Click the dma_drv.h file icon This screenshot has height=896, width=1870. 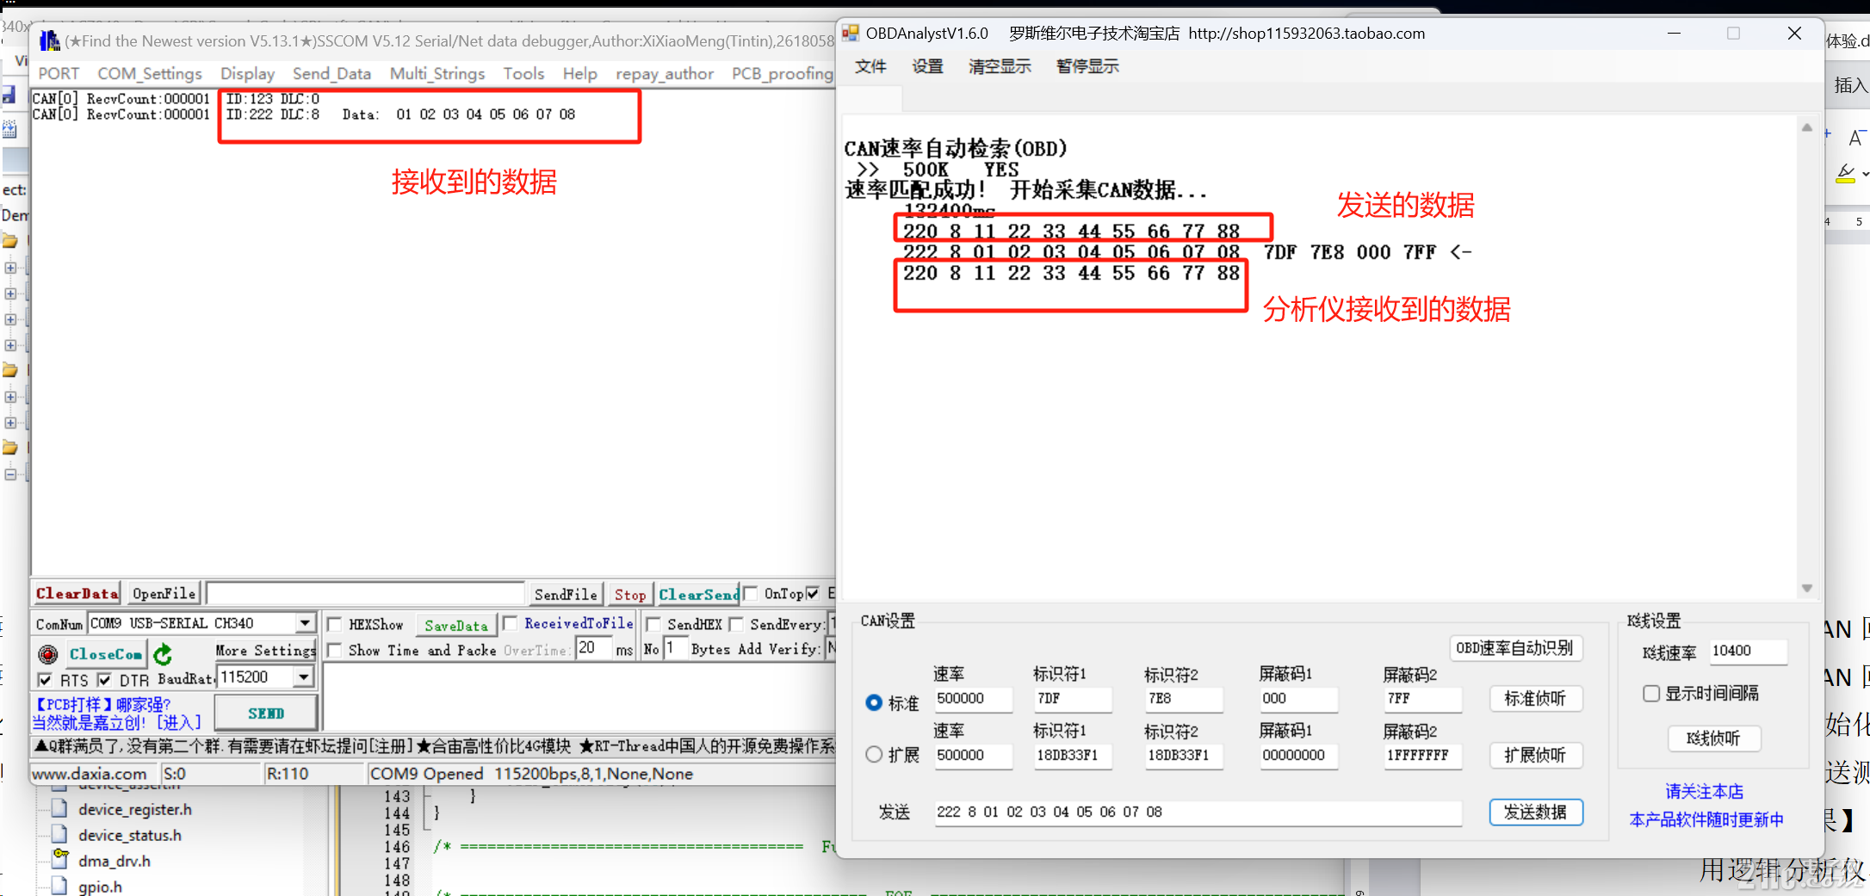60,859
